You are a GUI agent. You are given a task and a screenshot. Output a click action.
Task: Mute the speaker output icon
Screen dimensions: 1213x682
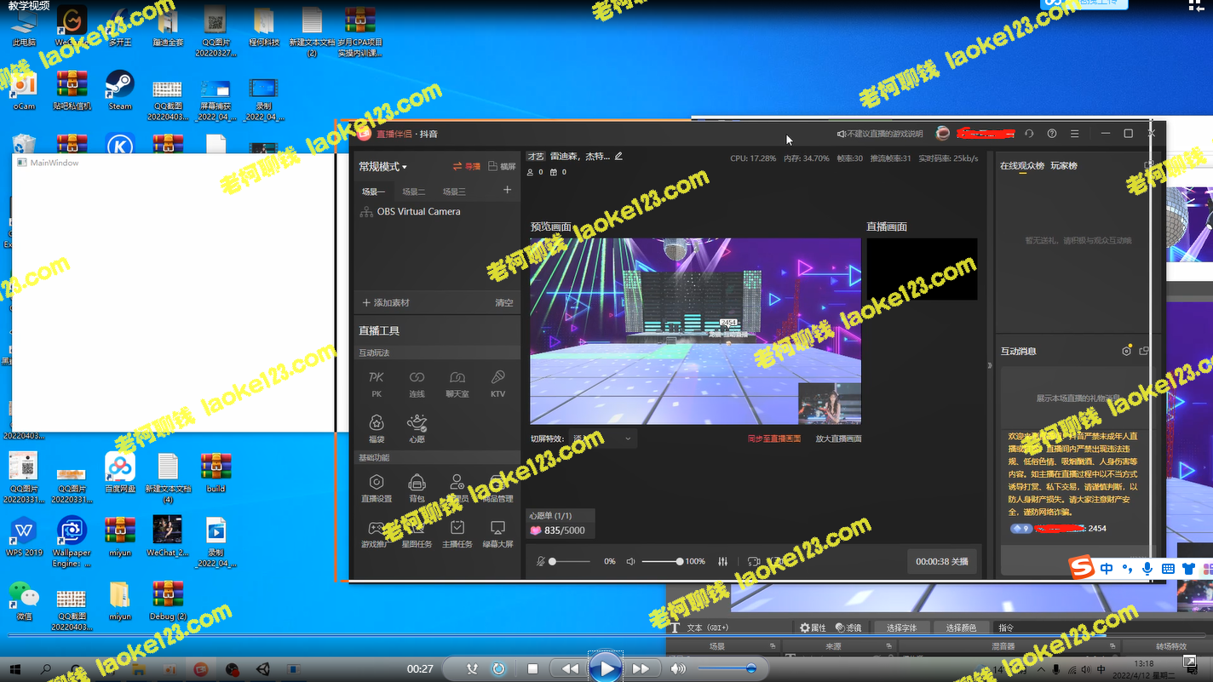(x=631, y=562)
